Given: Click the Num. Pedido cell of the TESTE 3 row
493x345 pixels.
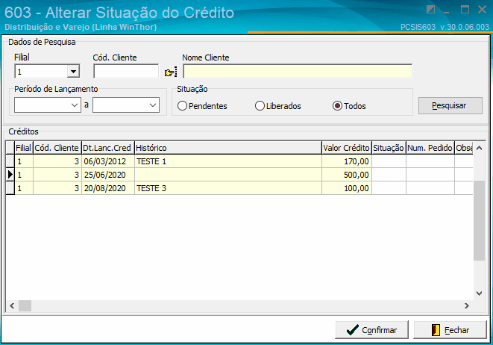Looking at the screenshot, I should pyautogui.click(x=430, y=188).
